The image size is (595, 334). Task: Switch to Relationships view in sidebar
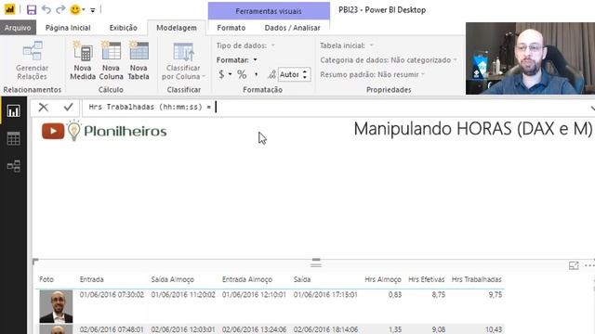[x=13, y=166]
